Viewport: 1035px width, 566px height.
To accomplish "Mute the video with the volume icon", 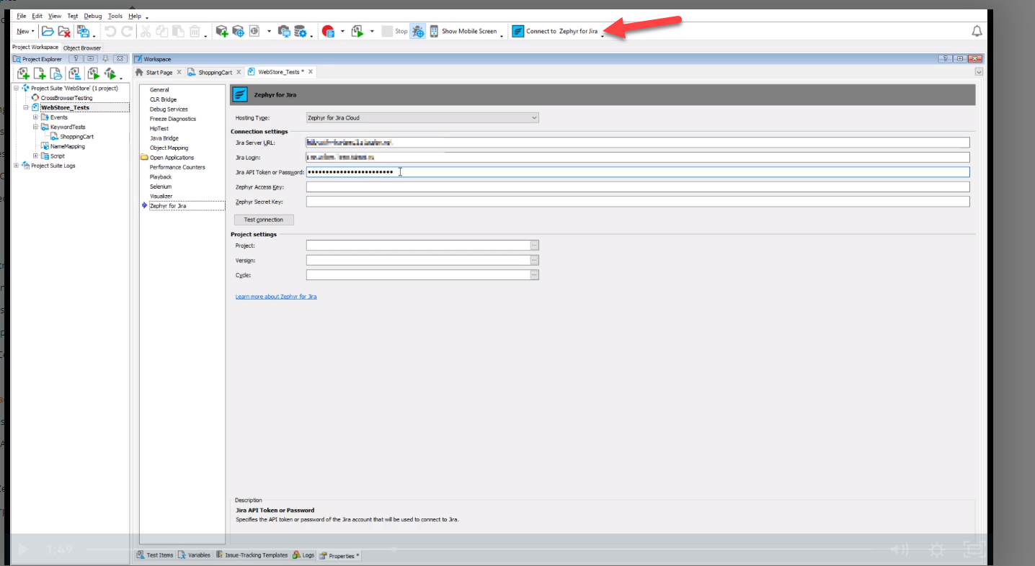I will coord(898,549).
